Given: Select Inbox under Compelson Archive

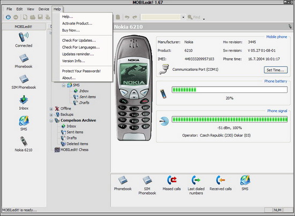Looking at the screenshot, I should click(71, 126).
